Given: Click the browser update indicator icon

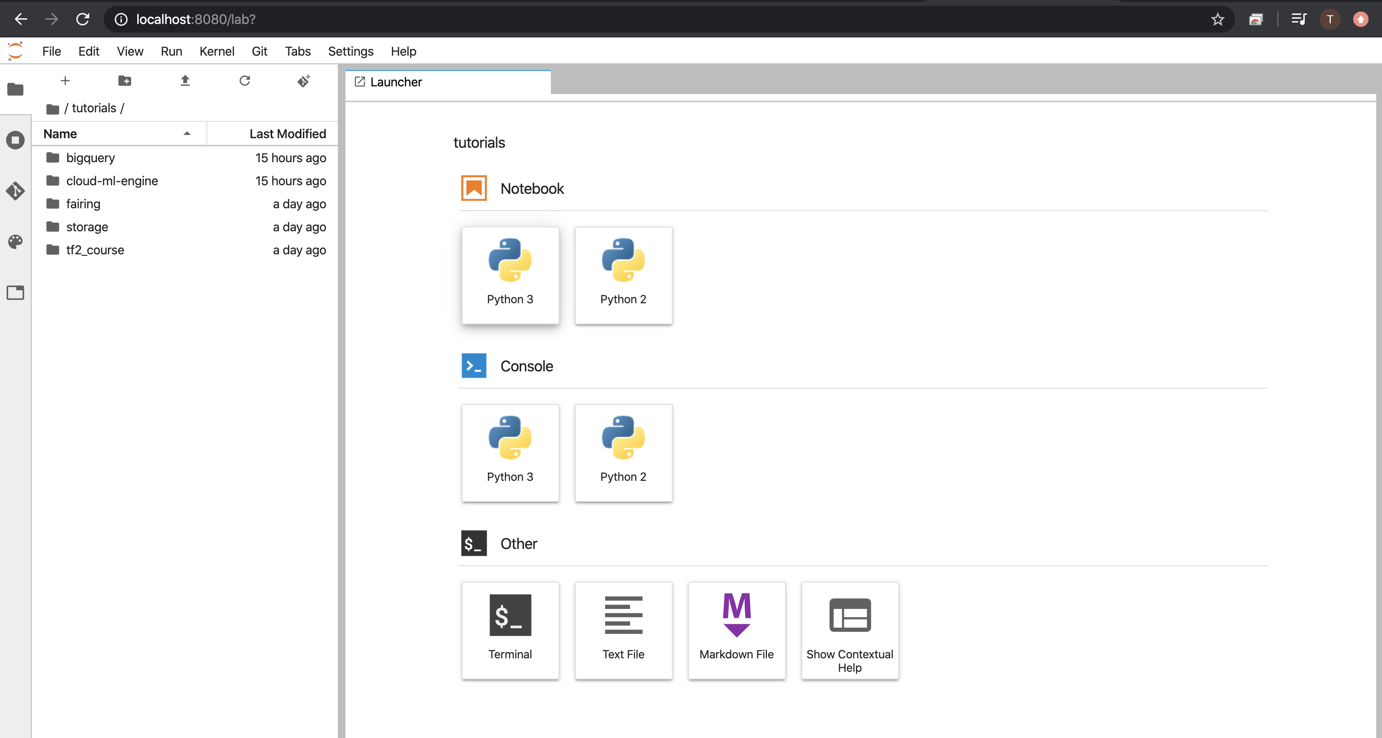Looking at the screenshot, I should point(1360,19).
